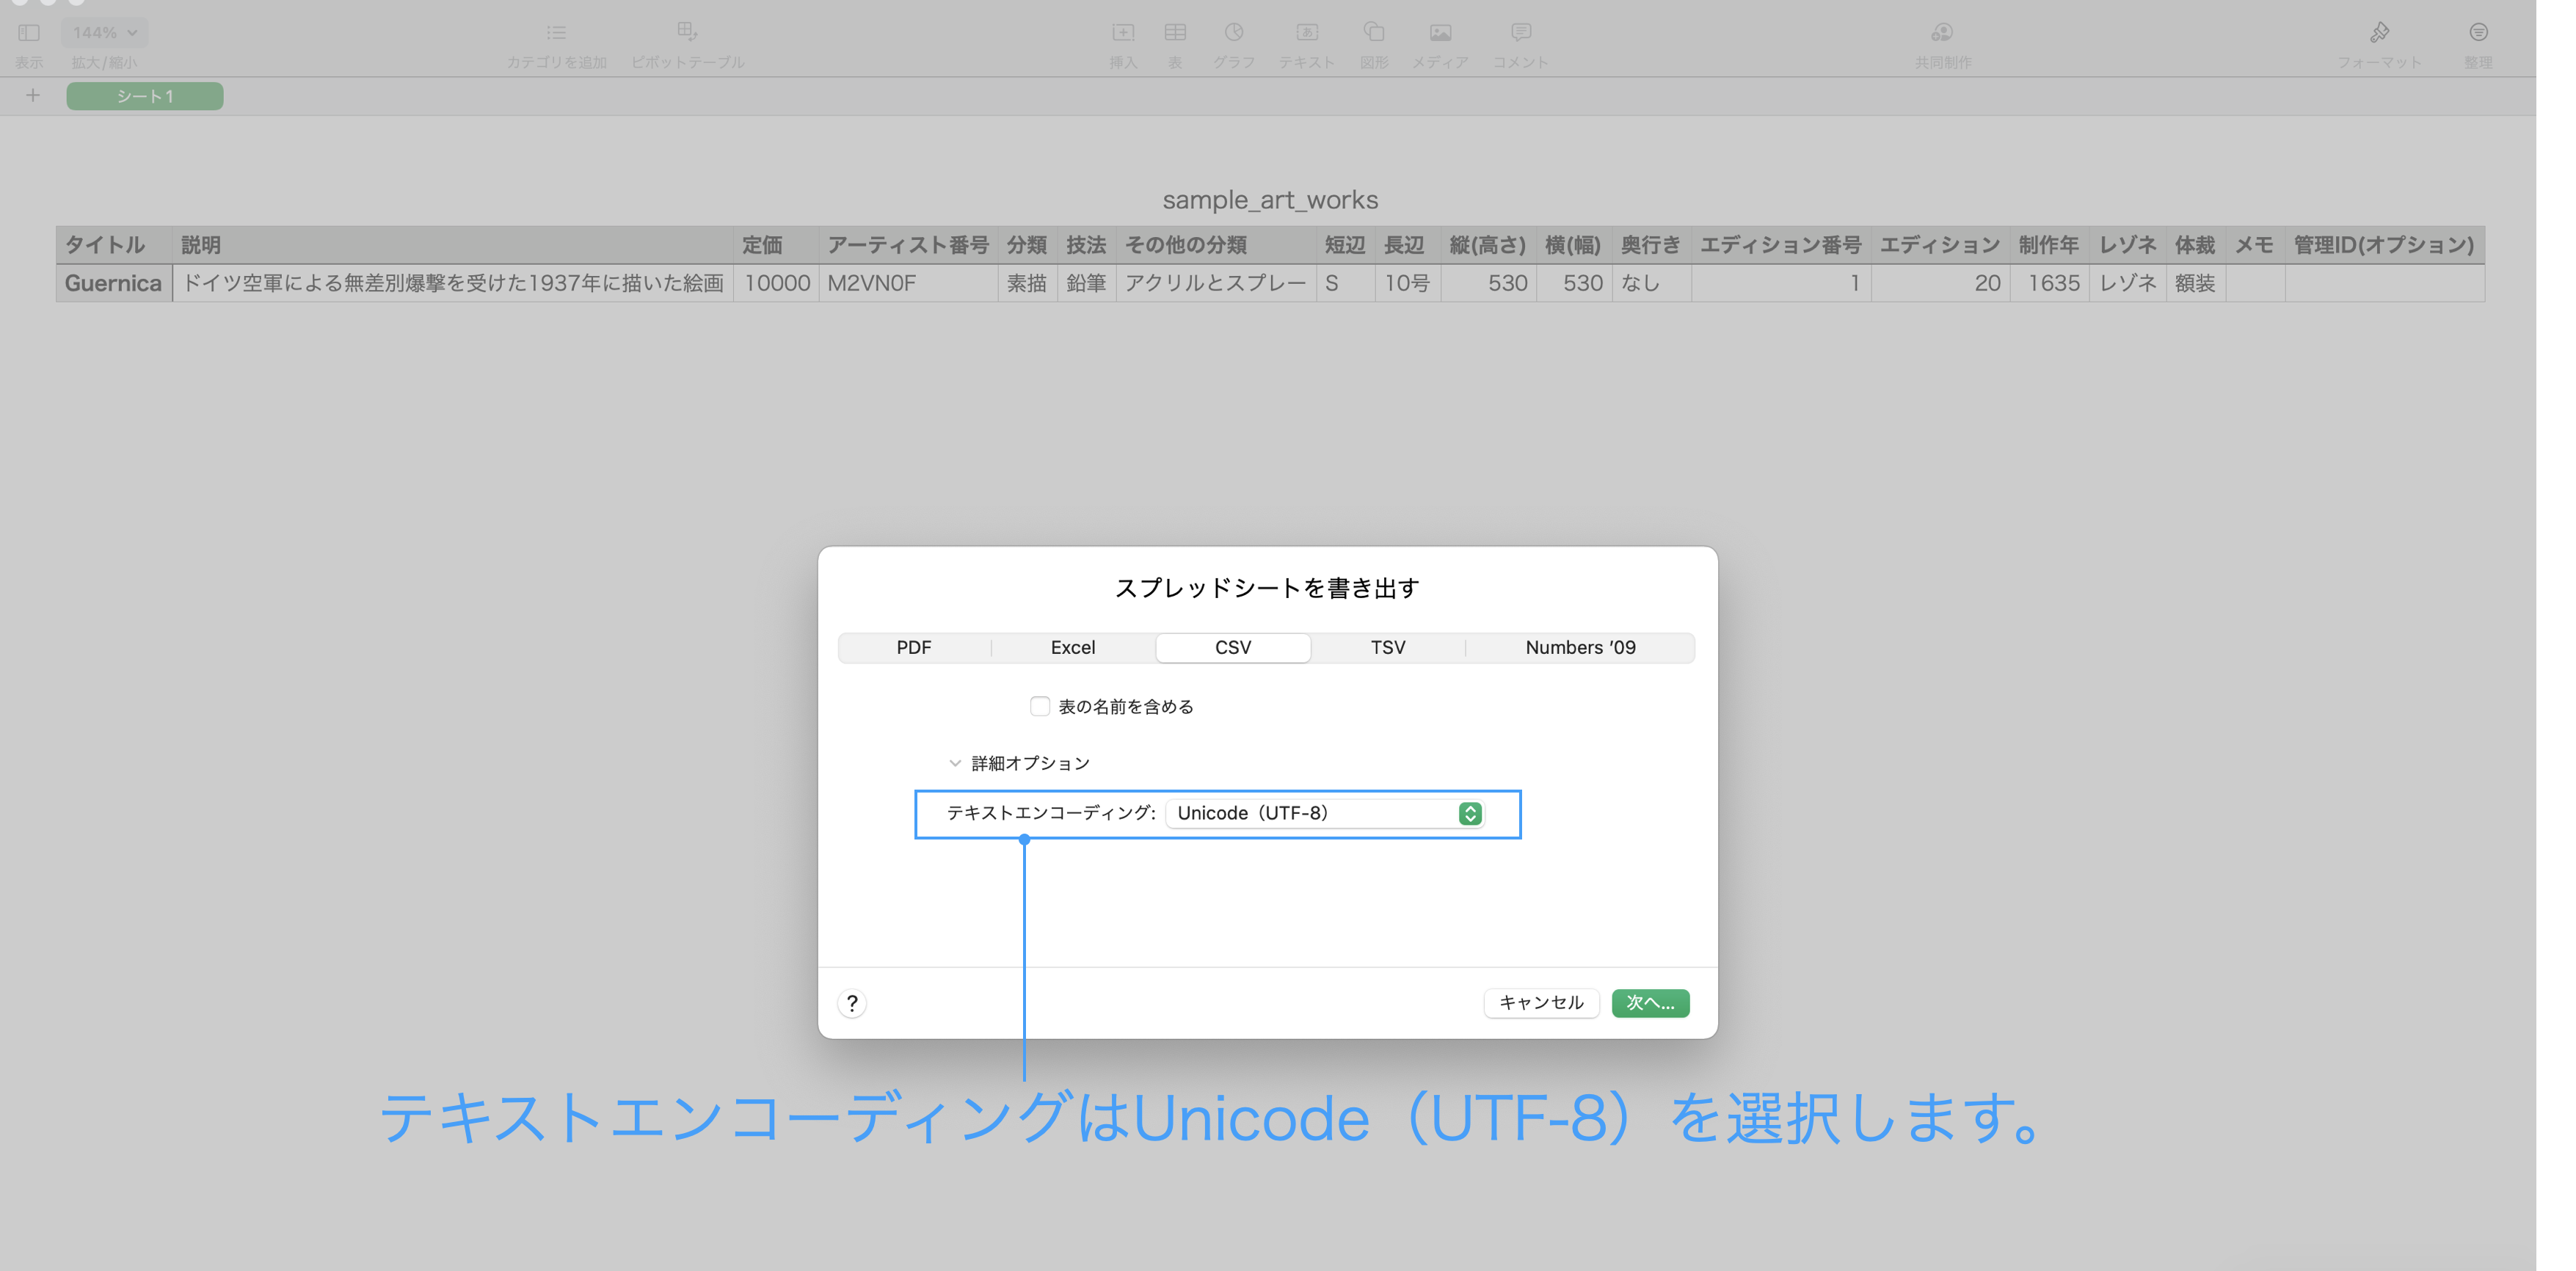
Task: Select the description cell starting with ドイツ空軍
Action: click(453, 283)
